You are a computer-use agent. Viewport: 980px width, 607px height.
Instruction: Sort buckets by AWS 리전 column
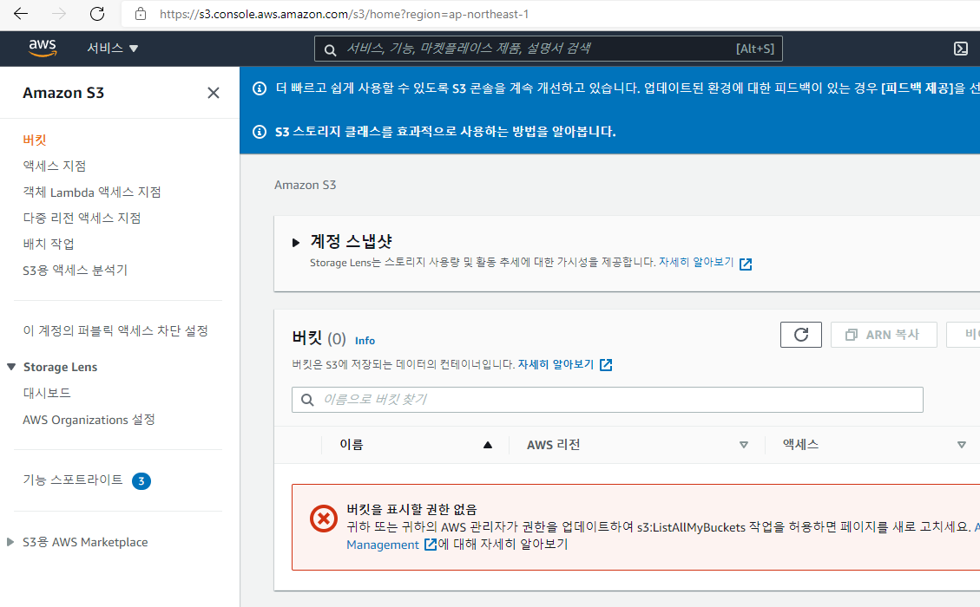point(743,445)
